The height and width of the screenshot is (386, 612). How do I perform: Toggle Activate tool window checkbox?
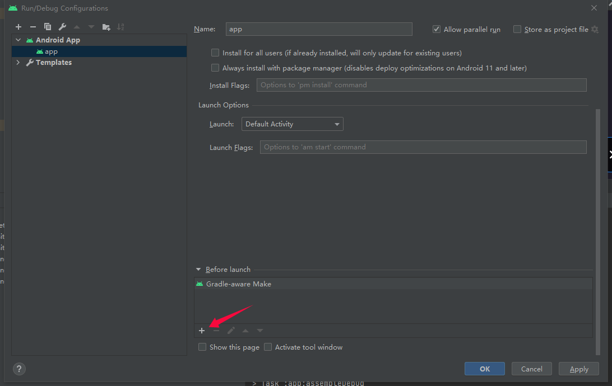click(268, 347)
